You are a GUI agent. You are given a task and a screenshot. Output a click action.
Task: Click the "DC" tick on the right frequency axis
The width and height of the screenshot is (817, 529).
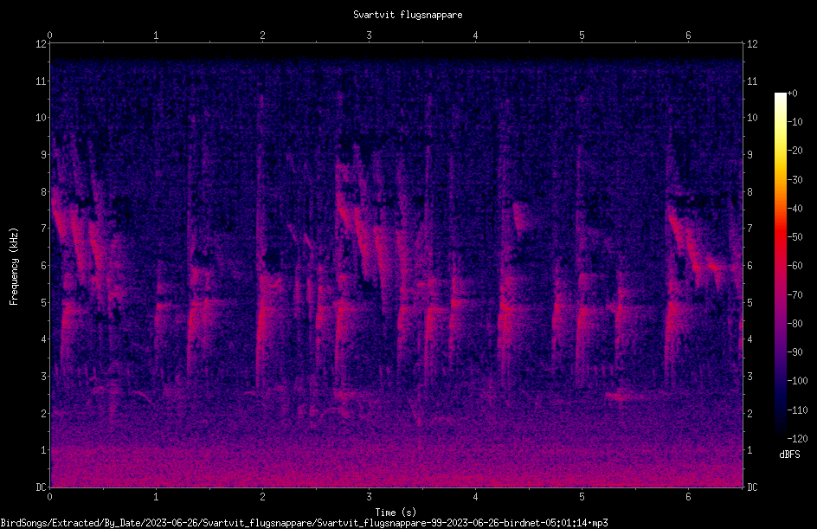point(752,487)
